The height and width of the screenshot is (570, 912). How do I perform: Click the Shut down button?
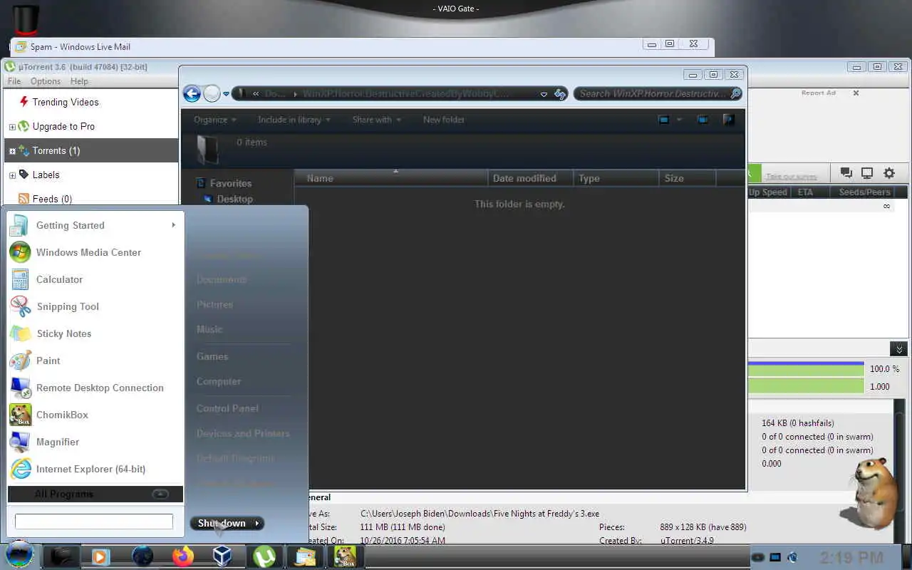221,523
